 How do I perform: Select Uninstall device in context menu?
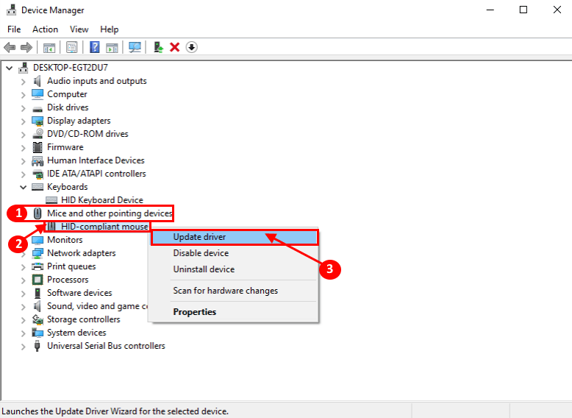coord(204,269)
